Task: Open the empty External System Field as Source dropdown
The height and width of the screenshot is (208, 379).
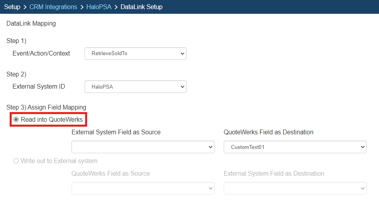Action: [143, 147]
